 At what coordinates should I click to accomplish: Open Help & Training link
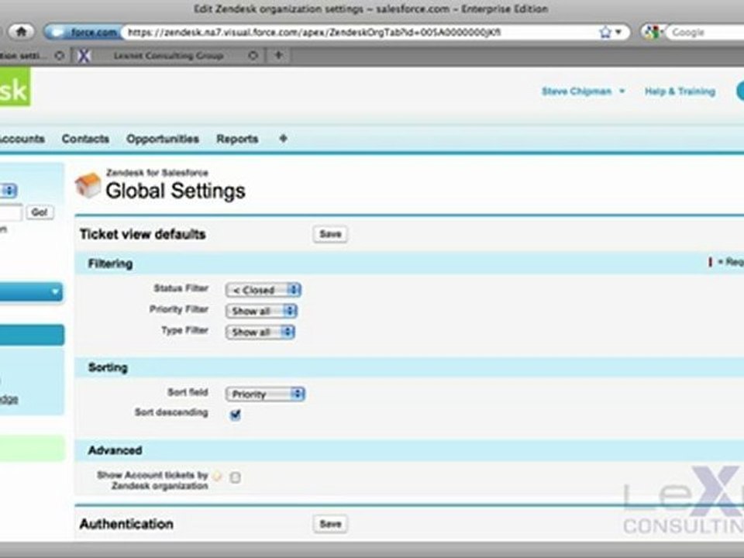(680, 91)
